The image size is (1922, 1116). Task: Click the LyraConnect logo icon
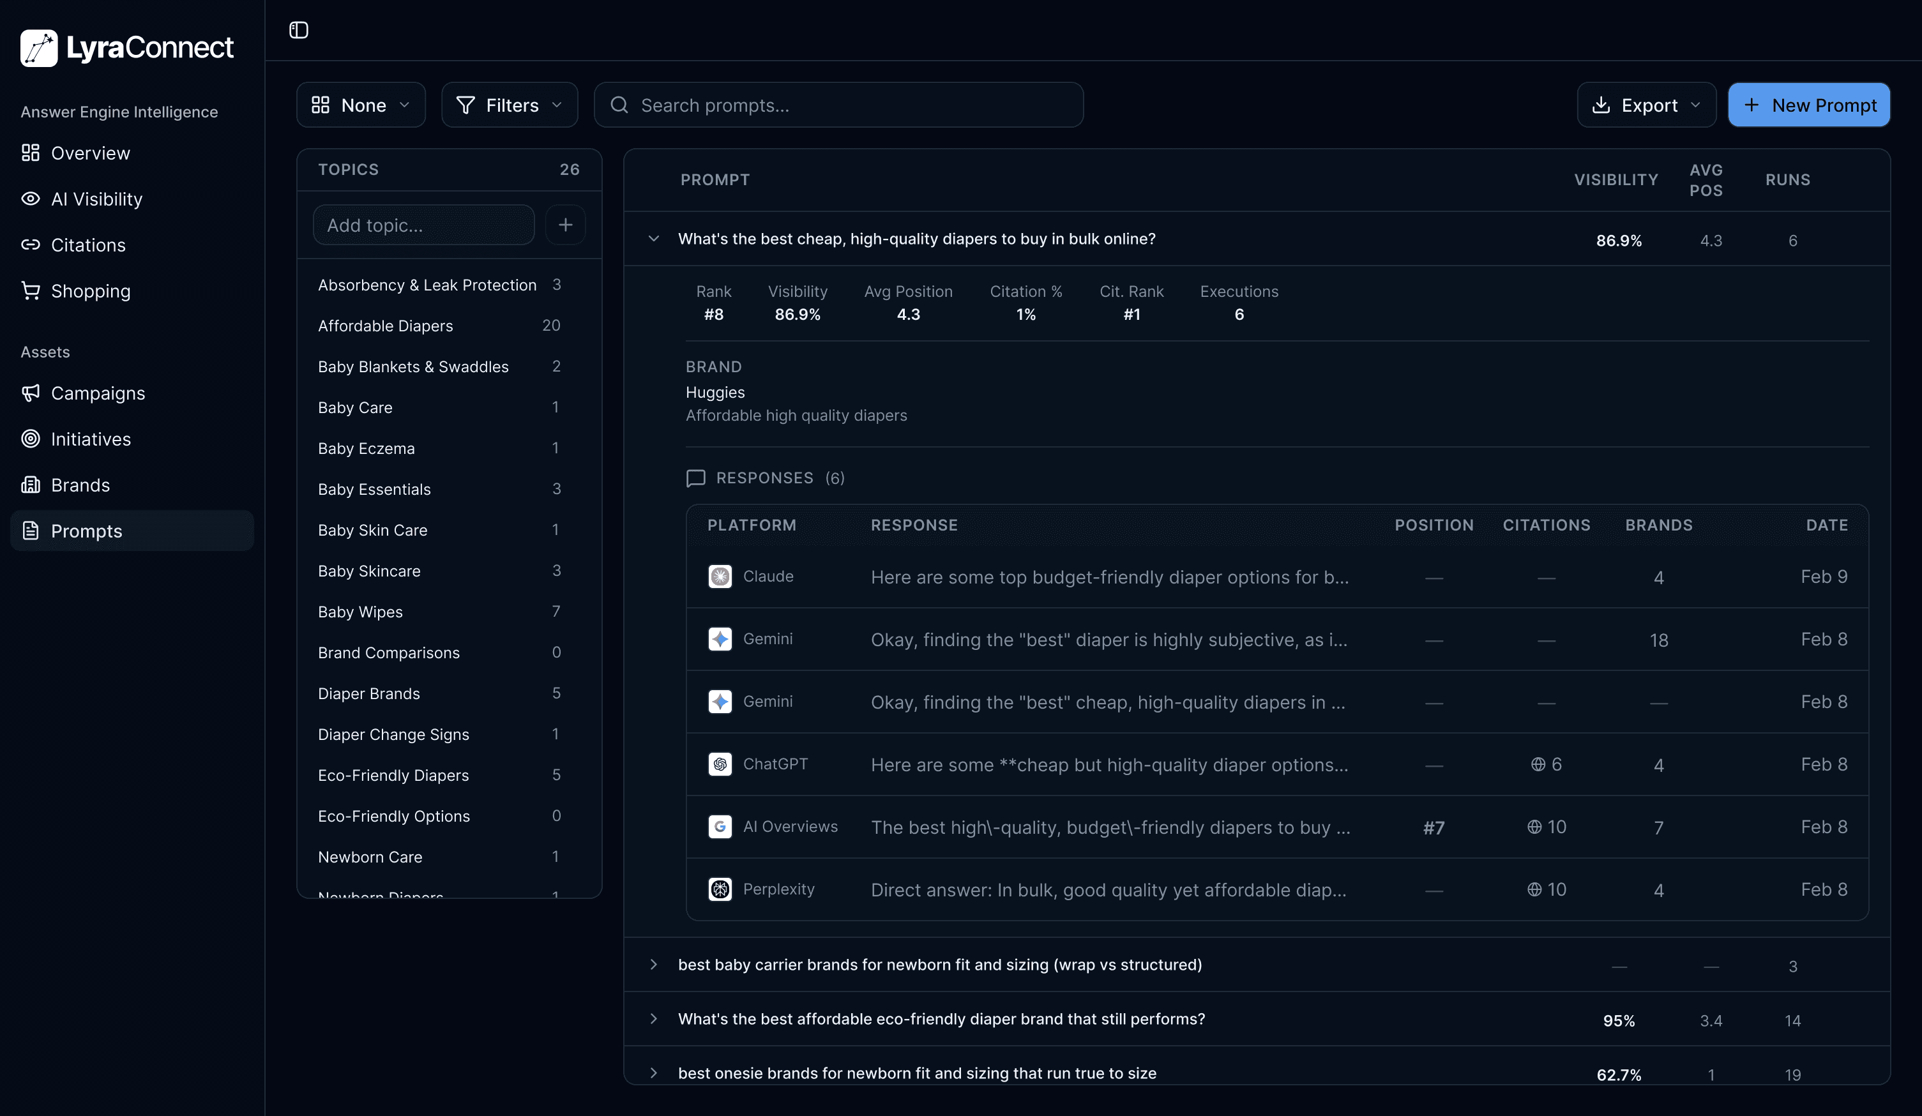coord(40,47)
